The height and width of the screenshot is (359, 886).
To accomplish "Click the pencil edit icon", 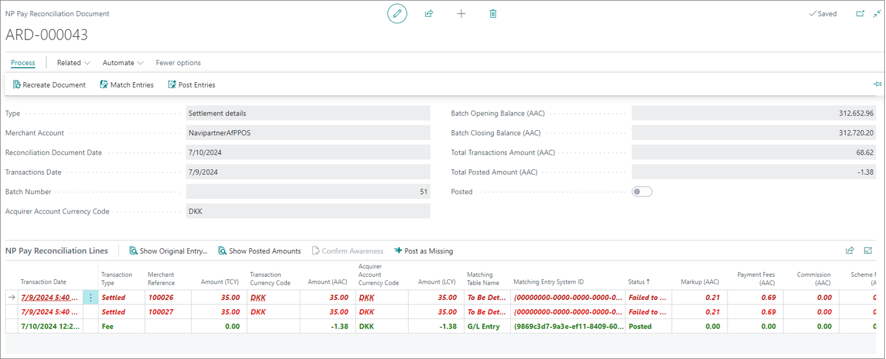I will tap(397, 13).
